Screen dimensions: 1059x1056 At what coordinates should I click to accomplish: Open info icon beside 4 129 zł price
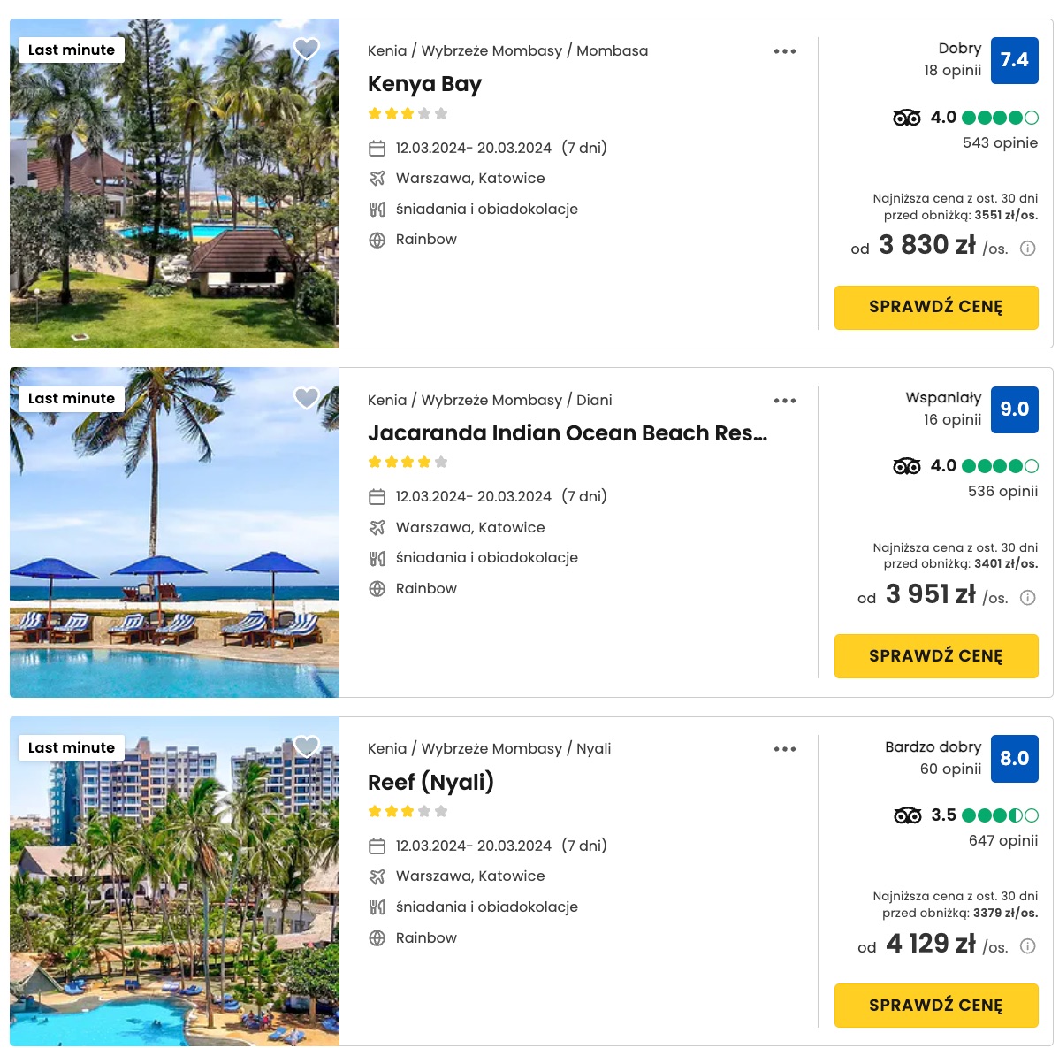coord(1027,946)
